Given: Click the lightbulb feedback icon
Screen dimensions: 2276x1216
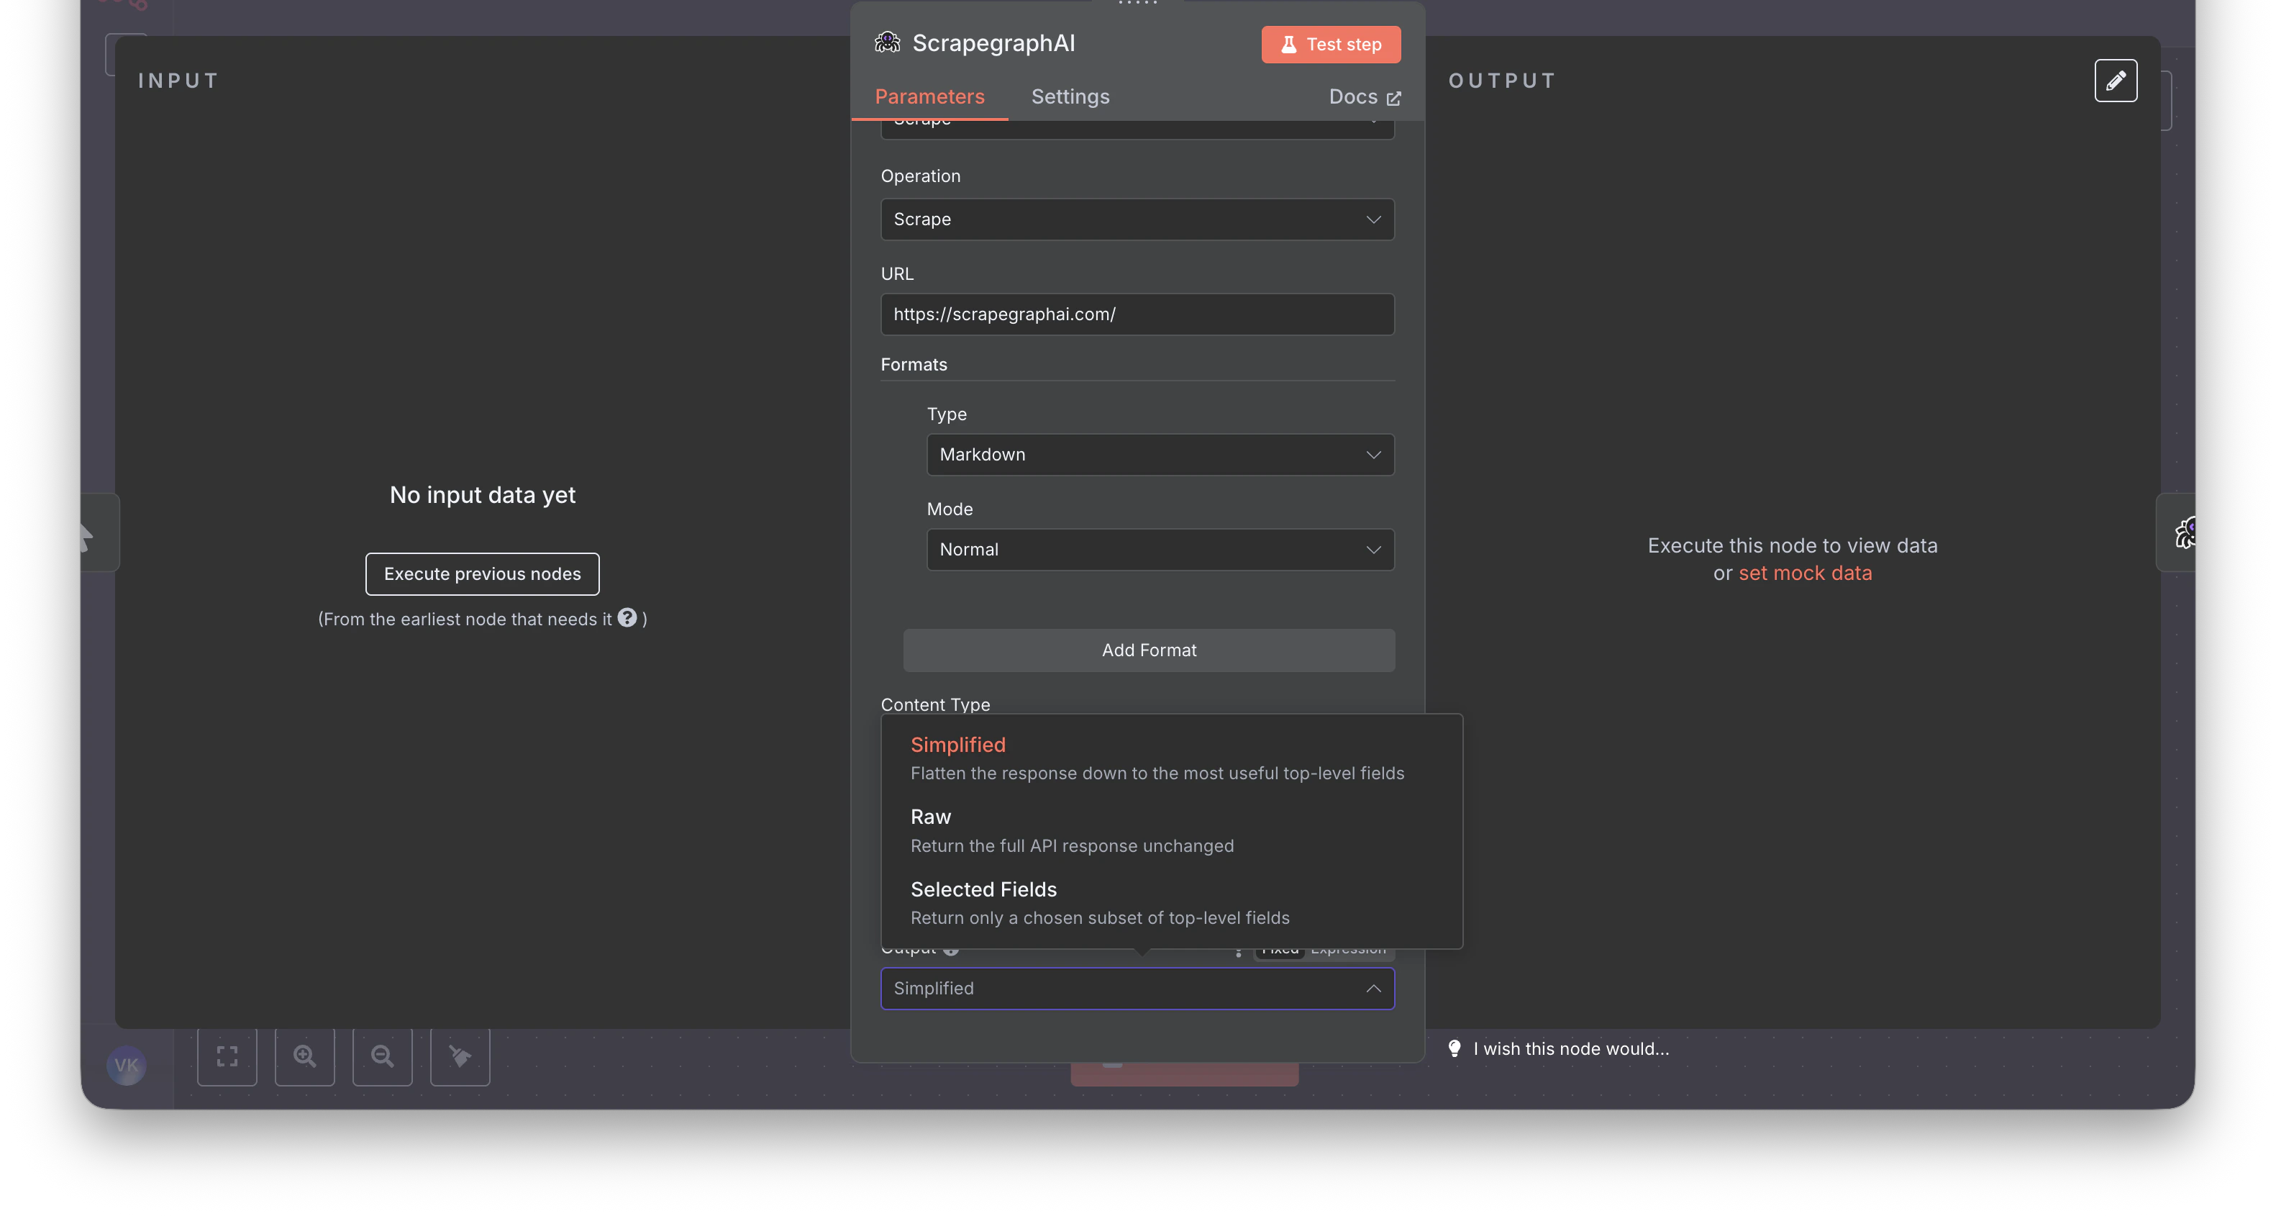Looking at the screenshot, I should (x=1455, y=1049).
